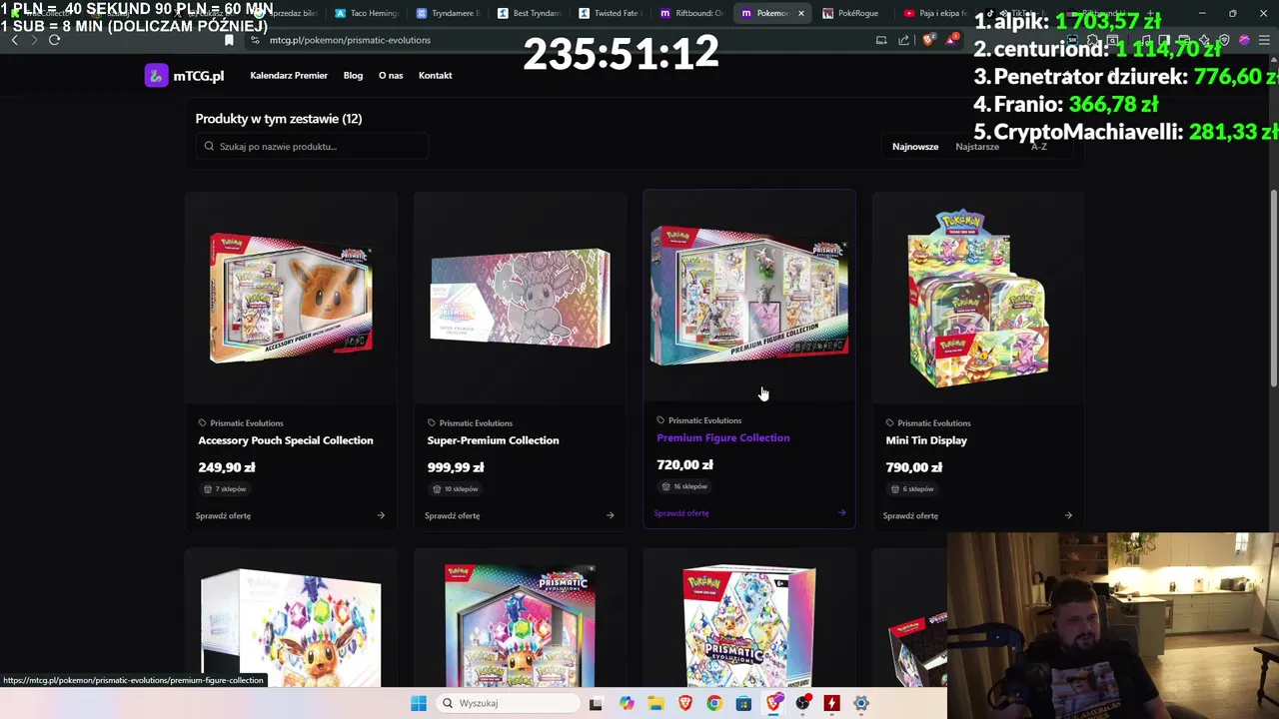
Task: Click Accessory Pouch Special Collection title
Action: (286, 440)
